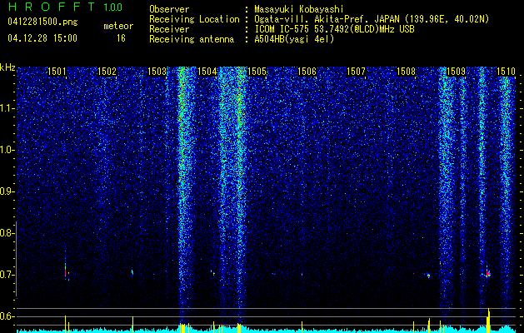
Task: Click the 1505 time marker
Action: tap(257, 71)
